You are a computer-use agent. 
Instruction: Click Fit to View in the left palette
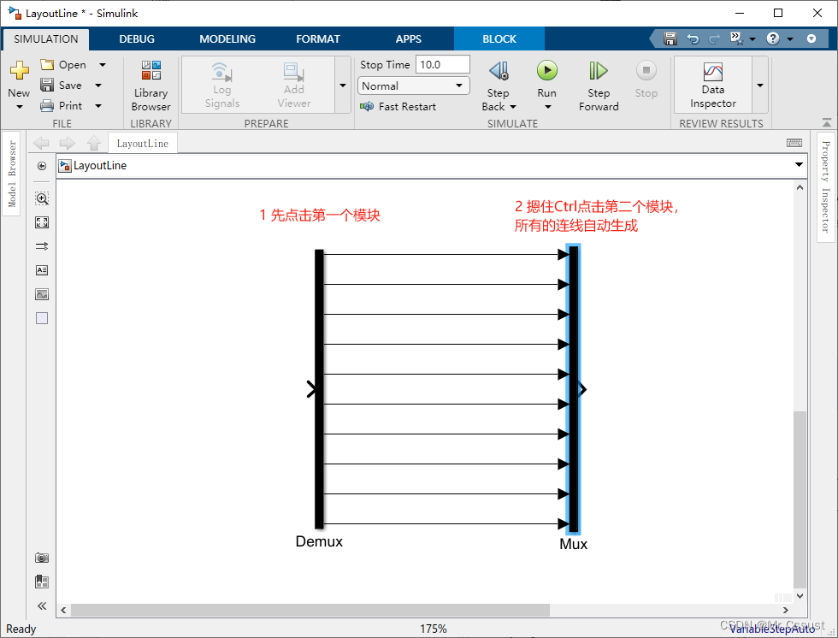41,222
